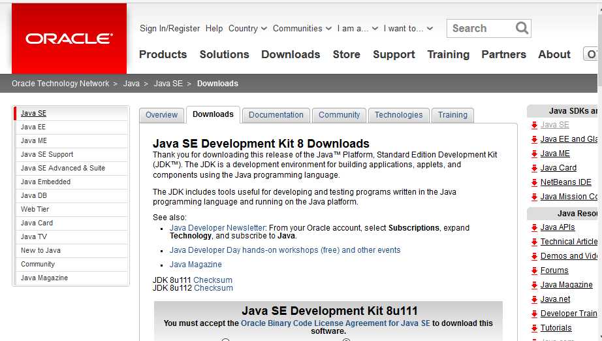This screenshot has width=602, height=341.
Task: Open the About menu
Action: [554, 54]
